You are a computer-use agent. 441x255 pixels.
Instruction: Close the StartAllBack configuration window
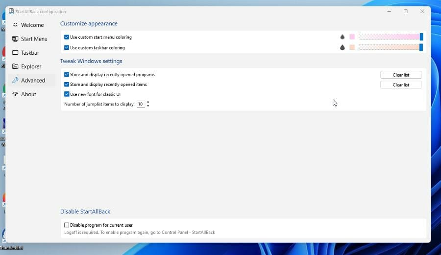pyautogui.click(x=422, y=12)
